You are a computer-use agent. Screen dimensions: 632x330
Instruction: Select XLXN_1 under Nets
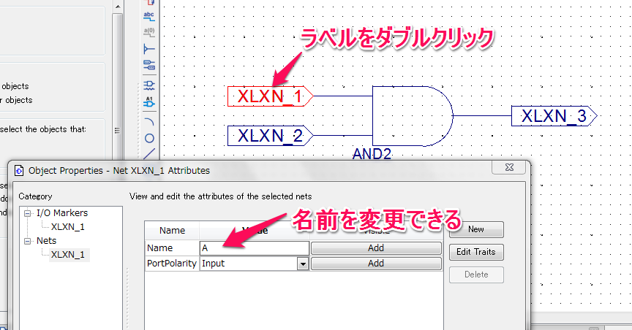coord(67,255)
